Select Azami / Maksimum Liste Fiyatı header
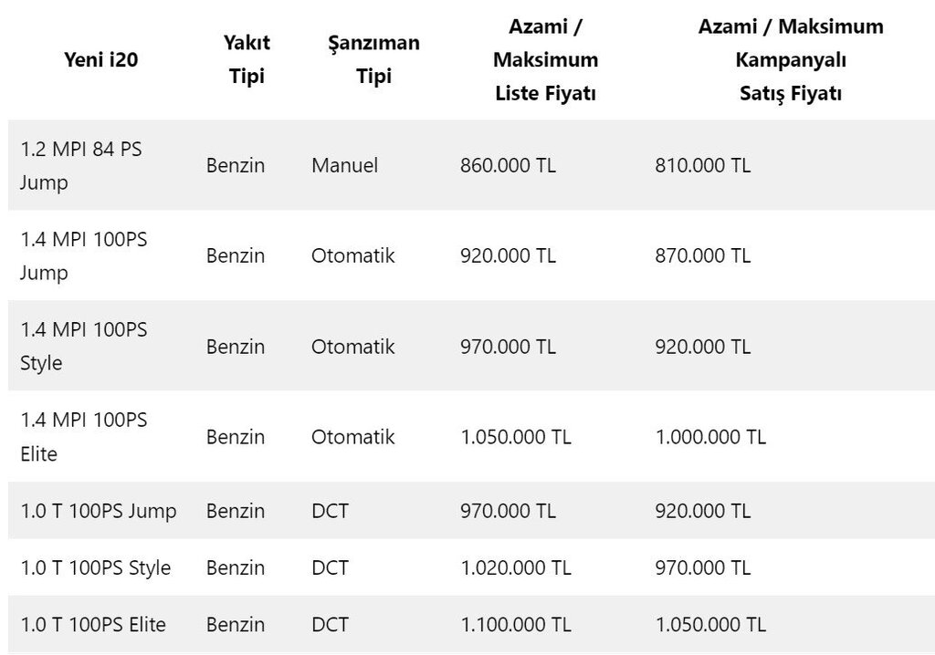The width and height of the screenshot is (935, 655). click(x=546, y=59)
